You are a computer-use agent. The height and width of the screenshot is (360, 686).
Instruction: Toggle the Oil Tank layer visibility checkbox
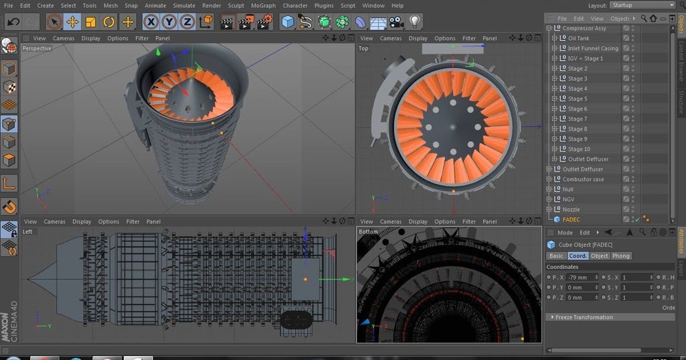coord(626,38)
